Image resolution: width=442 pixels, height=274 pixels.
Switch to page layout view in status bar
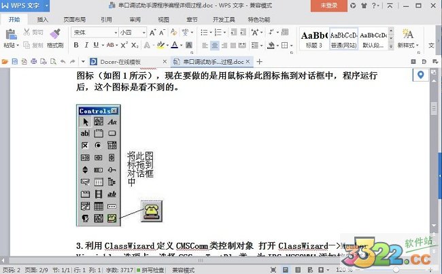click(286, 270)
